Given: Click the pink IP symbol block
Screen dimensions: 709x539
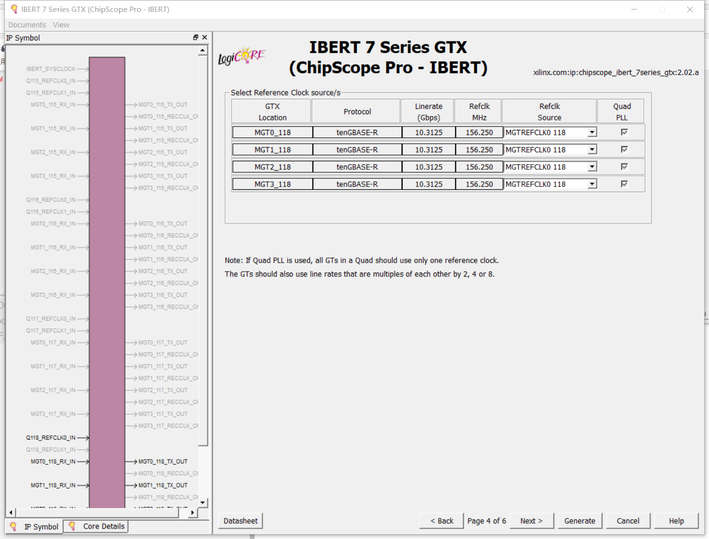Looking at the screenshot, I should pyautogui.click(x=107, y=283).
